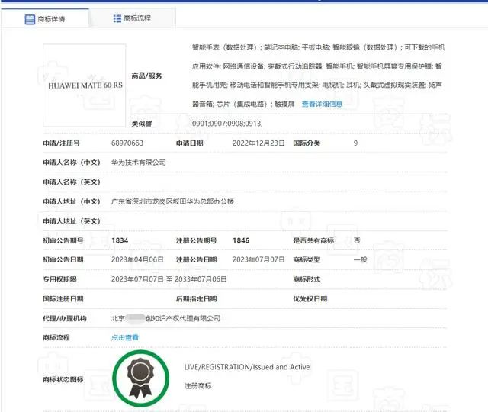Open the 商标详情 tab

click(x=45, y=18)
